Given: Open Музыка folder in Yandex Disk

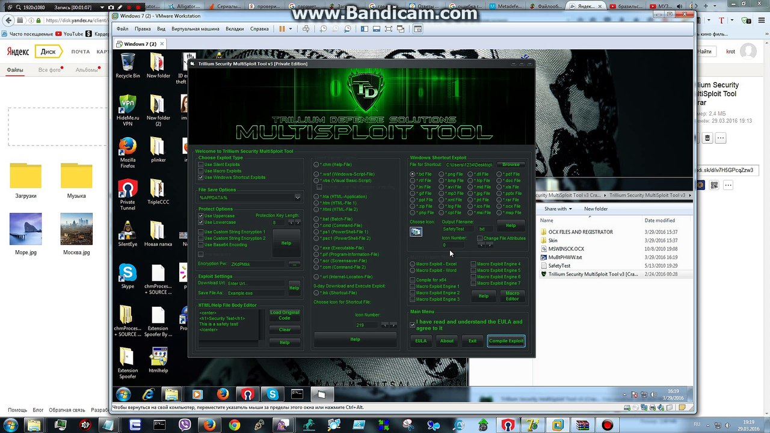Looking at the screenshot, I should point(76,180).
